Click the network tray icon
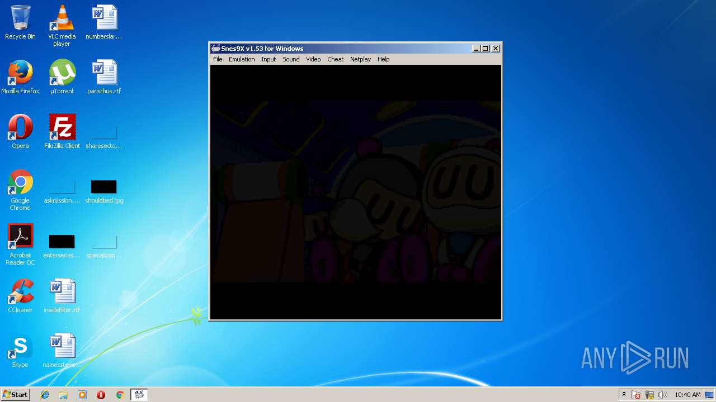This screenshot has width=716, height=402. [649, 395]
